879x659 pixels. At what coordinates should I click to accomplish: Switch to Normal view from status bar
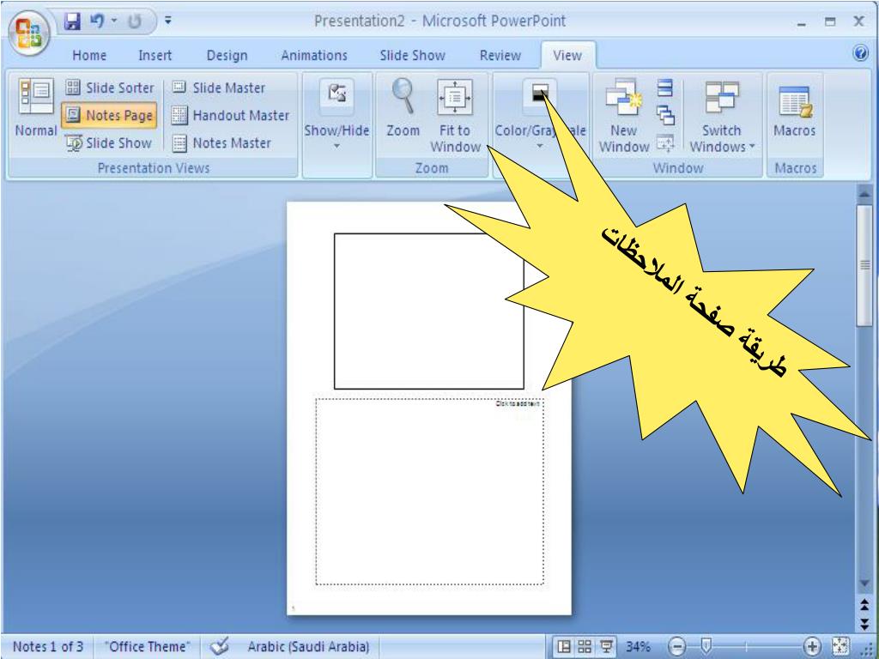pos(565,647)
